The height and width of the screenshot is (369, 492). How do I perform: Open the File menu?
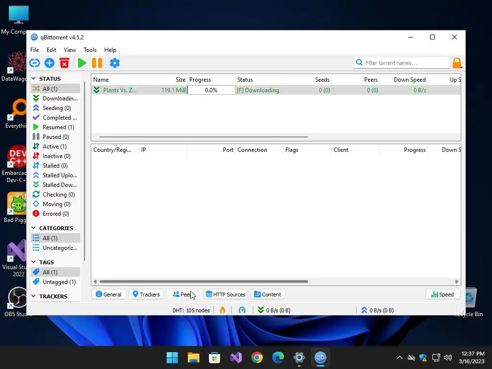pyautogui.click(x=35, y=50)
